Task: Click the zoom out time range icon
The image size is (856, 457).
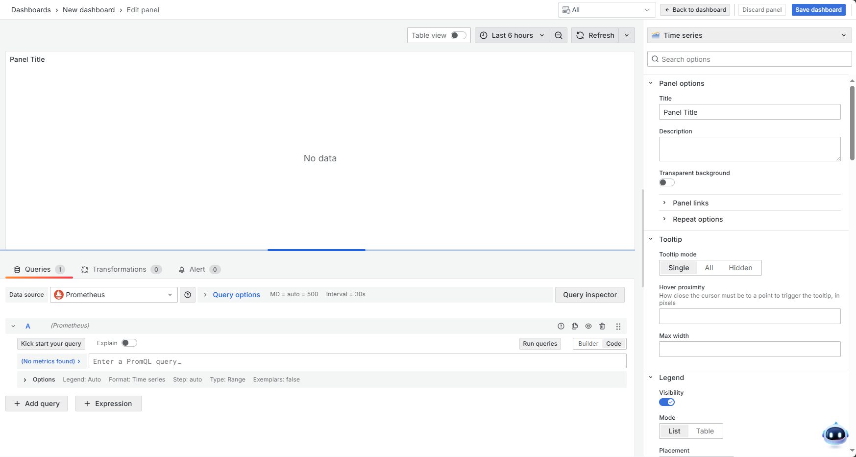Action: point(558,35)
